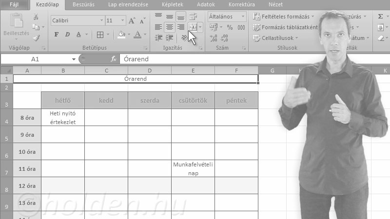
Task: Apply thousands separator 000 style
Action: [241, 27]
